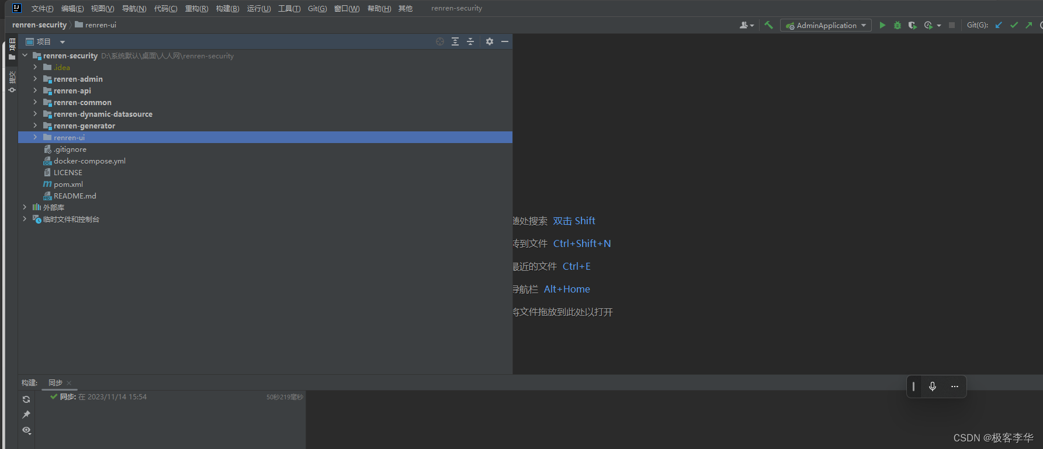Click the profiler run icon with clock

coord(928,25)
